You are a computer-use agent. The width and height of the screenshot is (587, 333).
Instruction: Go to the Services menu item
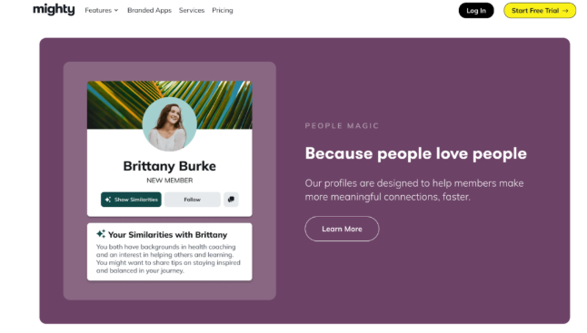point(192,11)
